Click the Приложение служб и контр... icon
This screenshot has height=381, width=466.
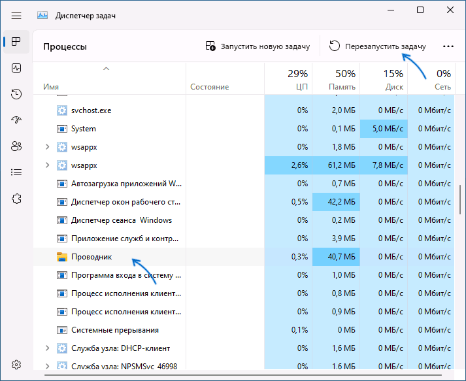tap(62, 239)
